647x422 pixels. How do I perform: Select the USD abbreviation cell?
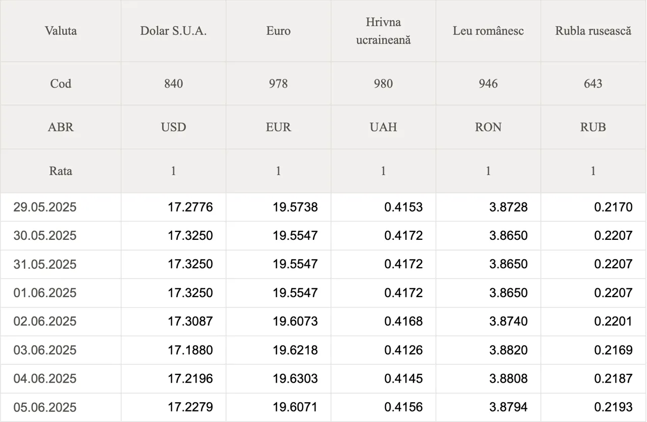tap(173, 127)
